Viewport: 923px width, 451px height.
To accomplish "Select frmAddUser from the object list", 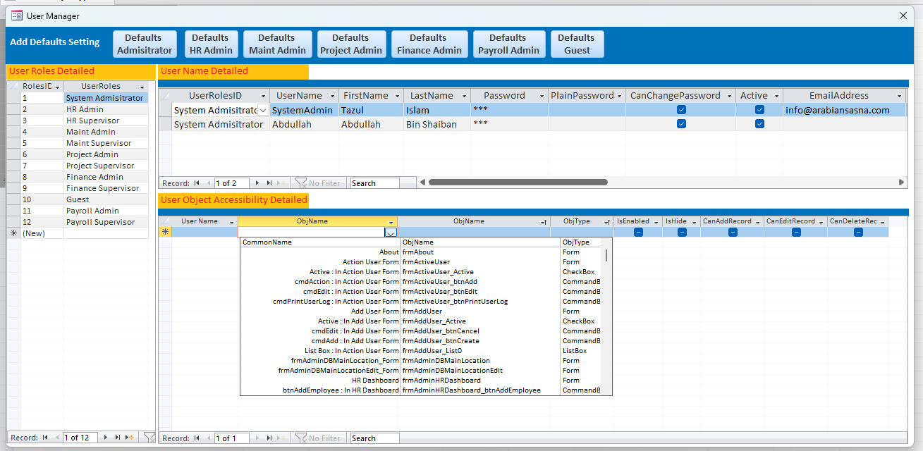I will [422, 311].
